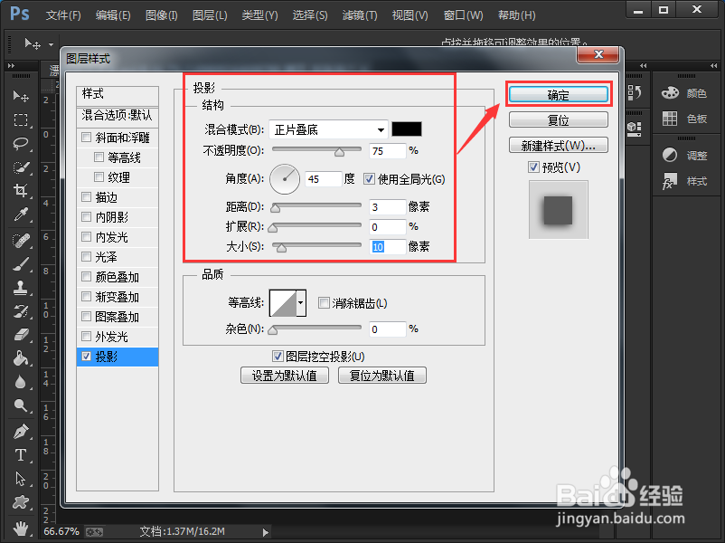Image resolution: width=725 pixels, height=543 pixels.
Task: Click the 确定 (OK) button
Action: click(558, 95)
